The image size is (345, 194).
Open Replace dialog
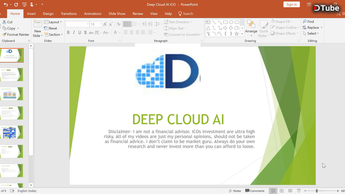click(x=313, y=27)
